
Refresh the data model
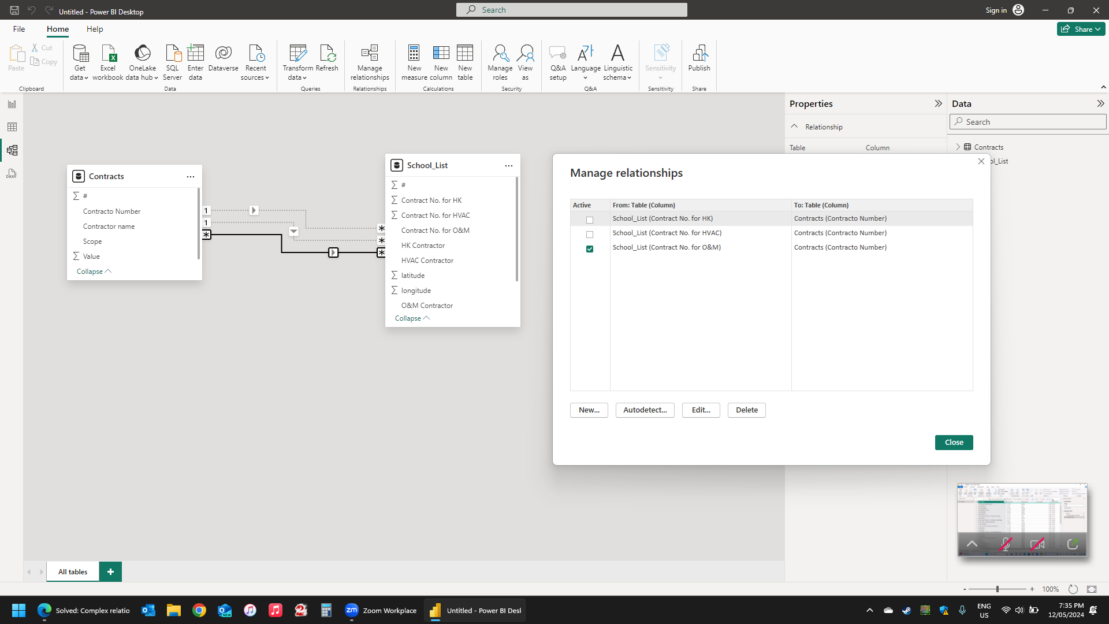point(327,58)
